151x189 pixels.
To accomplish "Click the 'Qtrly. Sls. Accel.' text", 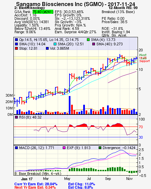I will coord(114,35).
